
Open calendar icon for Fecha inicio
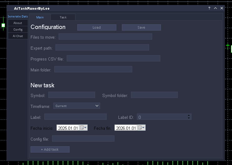[83, 128]
